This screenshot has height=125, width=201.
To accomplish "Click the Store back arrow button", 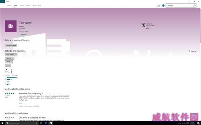I will [x=2, y=2].
